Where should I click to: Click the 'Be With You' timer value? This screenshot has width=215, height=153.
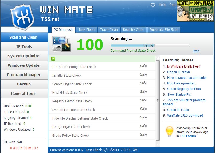[x=24, y=148]
